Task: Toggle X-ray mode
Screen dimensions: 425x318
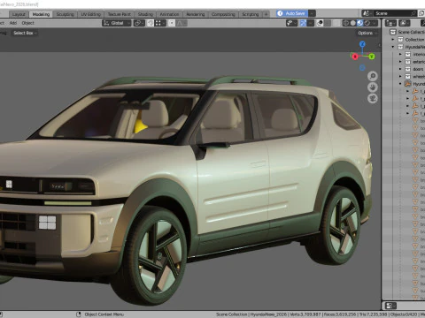Action: (336, 23)
